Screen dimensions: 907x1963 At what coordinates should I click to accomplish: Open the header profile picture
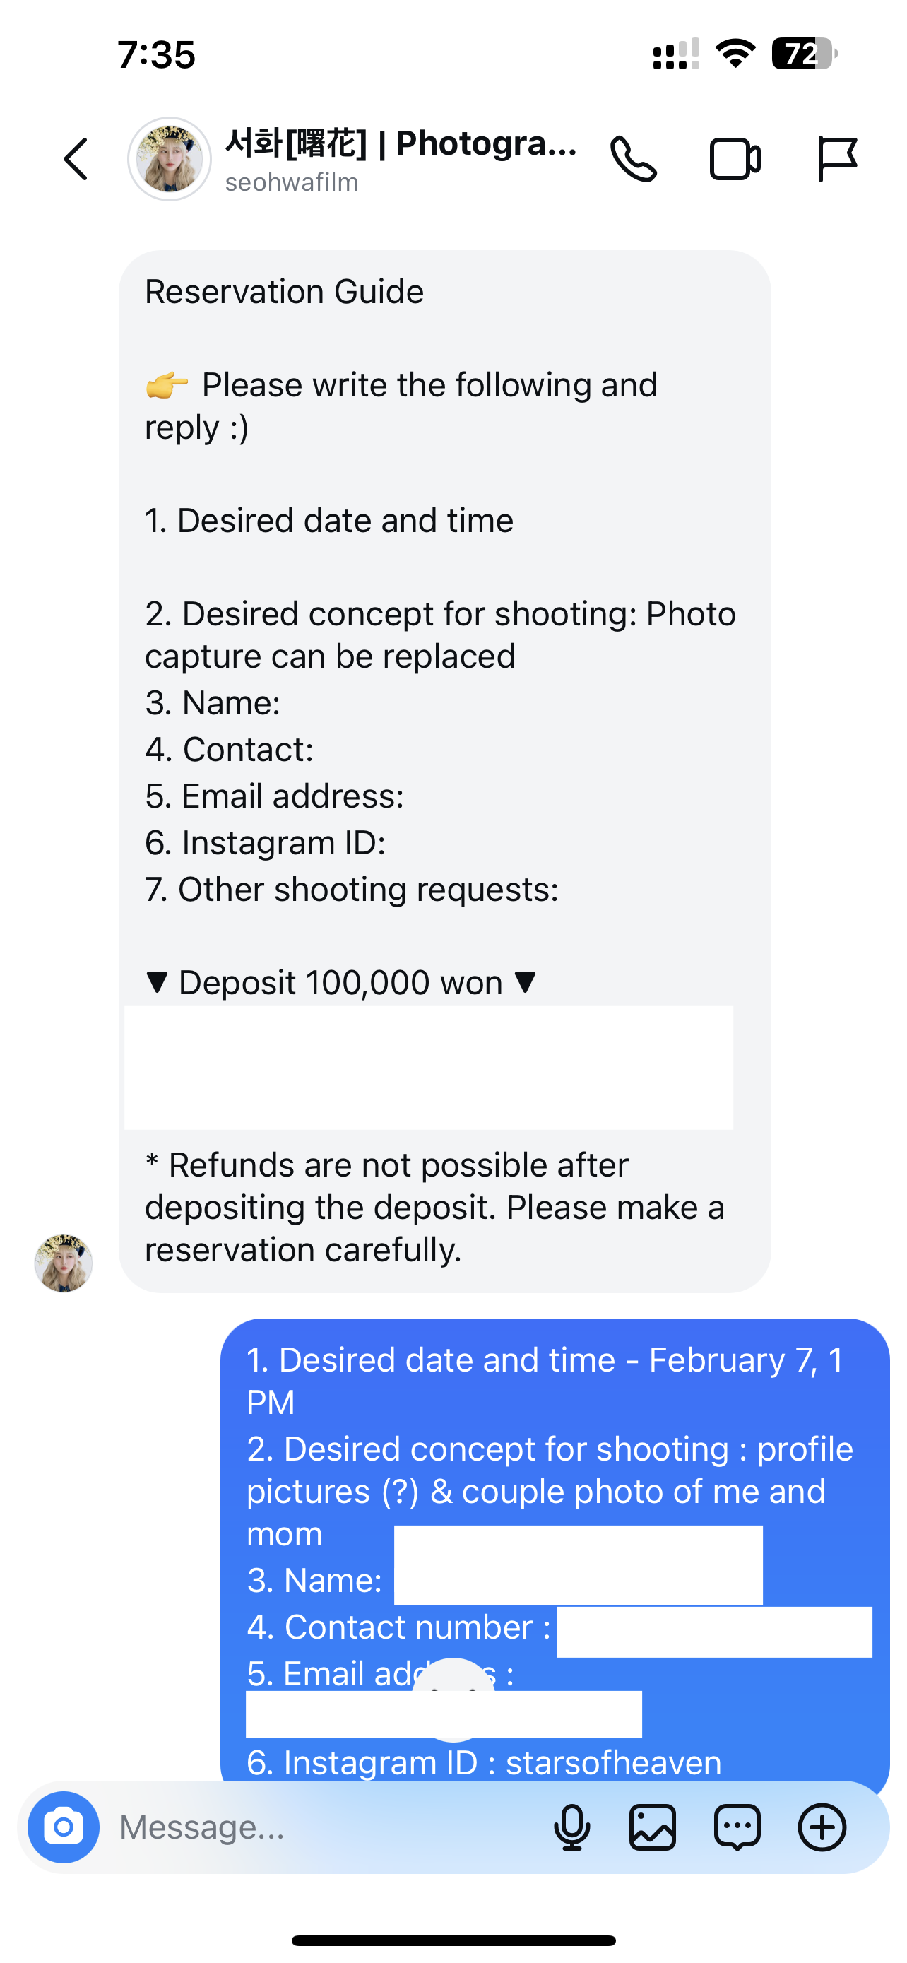pos(169,159)
